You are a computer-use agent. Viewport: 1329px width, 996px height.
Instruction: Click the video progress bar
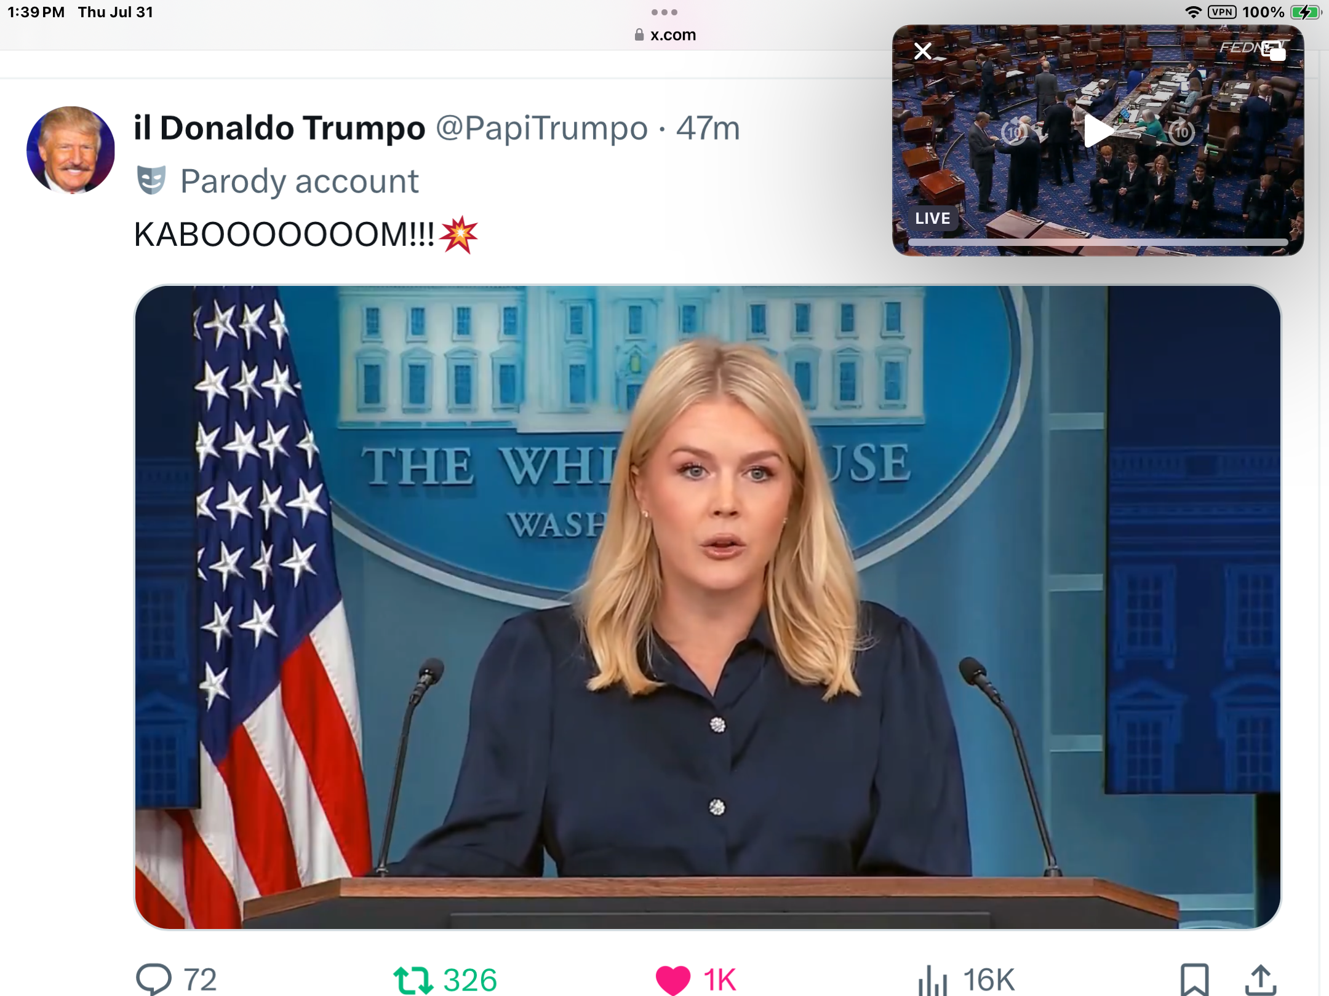pos(1098,242)
